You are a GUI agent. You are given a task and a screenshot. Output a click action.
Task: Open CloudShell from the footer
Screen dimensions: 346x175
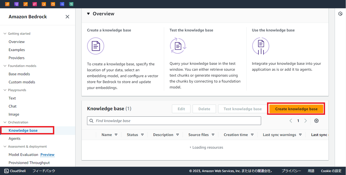coord(16,171)
